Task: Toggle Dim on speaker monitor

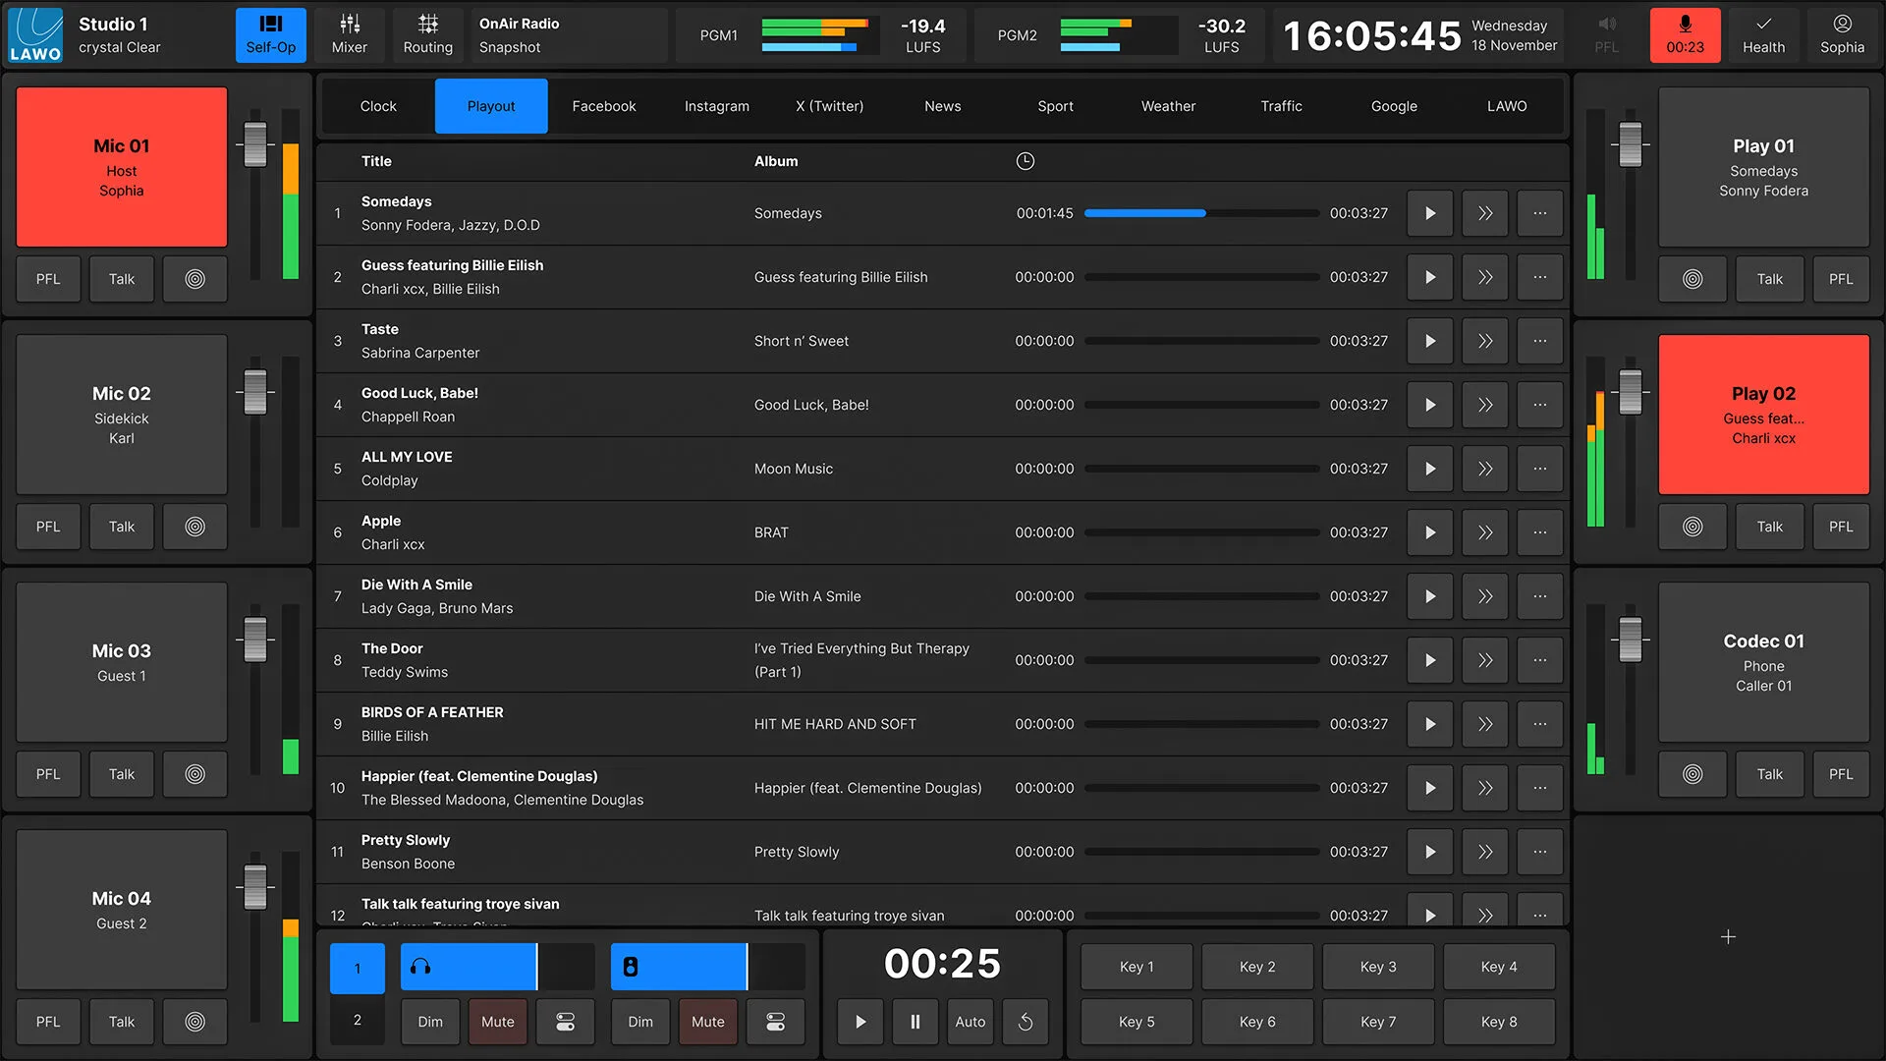Action: pyautogui.click(x=639, y=1022)
